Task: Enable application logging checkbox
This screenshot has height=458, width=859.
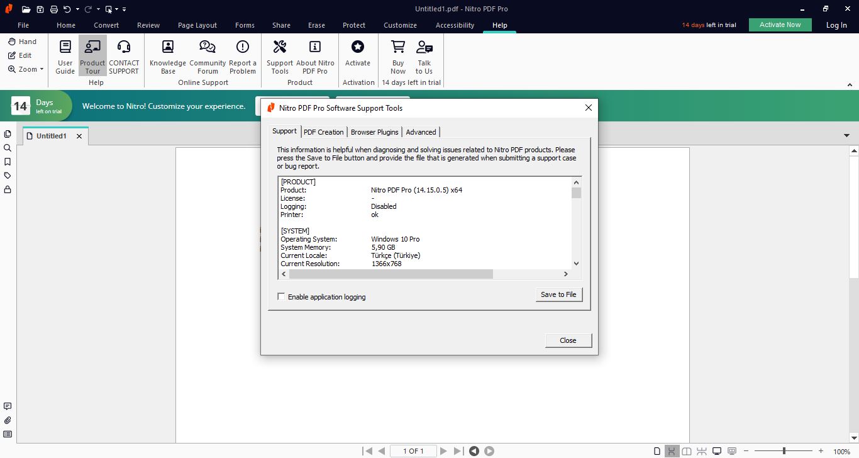Action: tap(281, 296)
